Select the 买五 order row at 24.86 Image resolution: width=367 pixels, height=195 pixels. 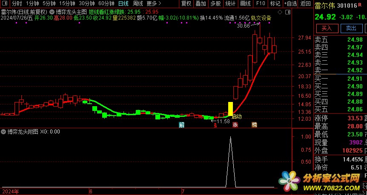pyautogui.click(x=340, y=109)
